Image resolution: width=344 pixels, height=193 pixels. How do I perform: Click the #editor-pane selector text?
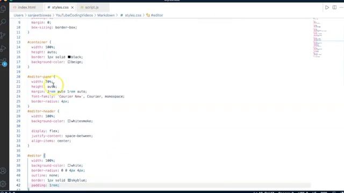coord(39,77)
